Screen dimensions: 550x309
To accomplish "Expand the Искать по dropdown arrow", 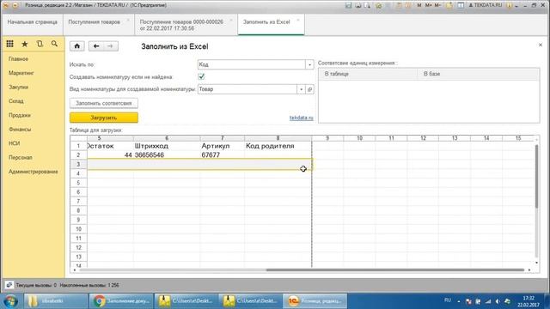I will (309, 64).
